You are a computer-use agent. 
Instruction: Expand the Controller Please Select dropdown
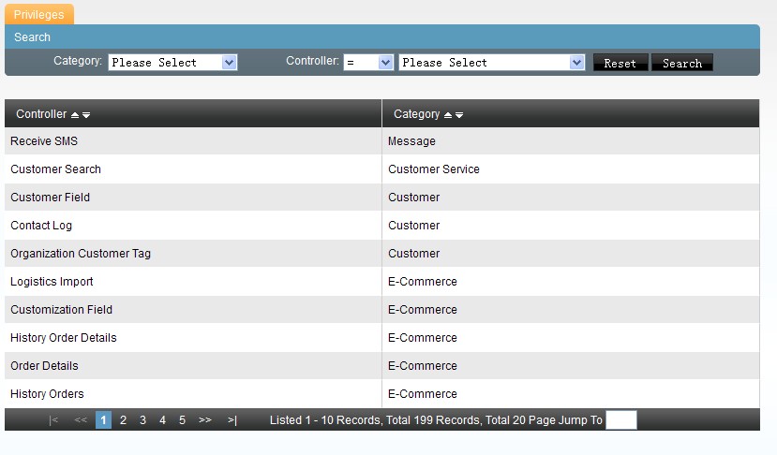tap(492, 63)
